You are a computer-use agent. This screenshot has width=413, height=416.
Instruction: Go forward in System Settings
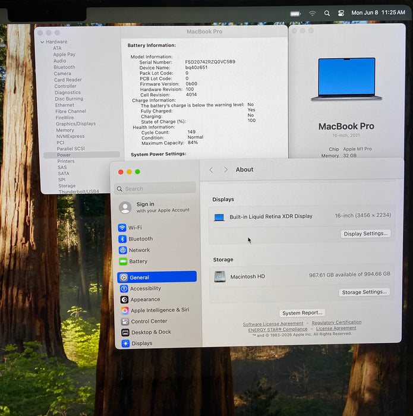tap(225, 170)
